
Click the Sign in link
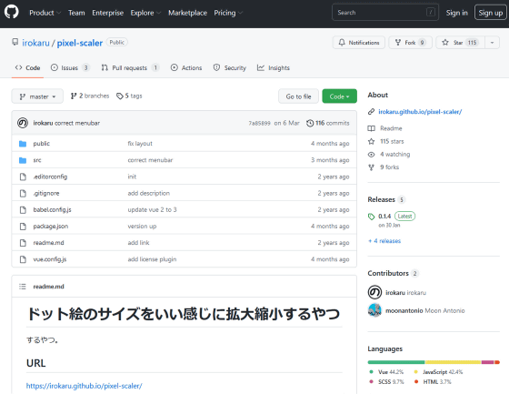pyautogui.click(x=456, y=13)
